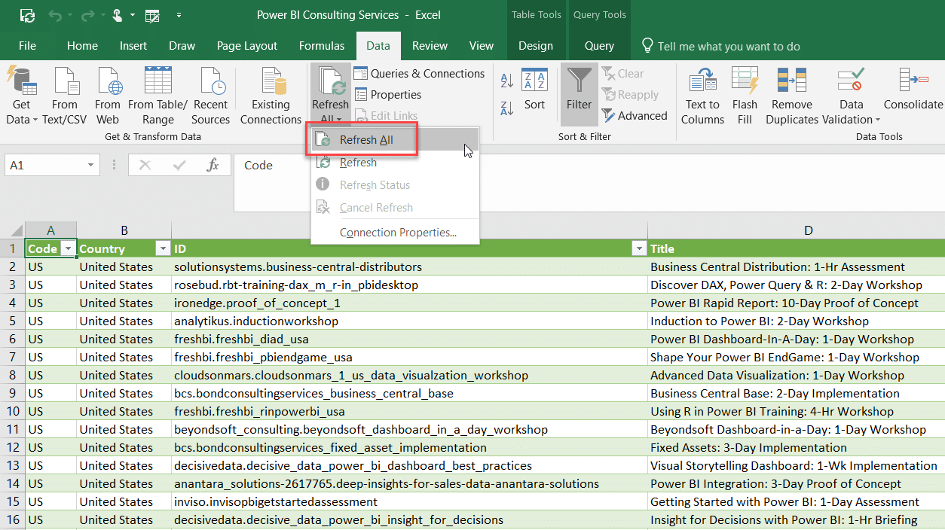Click cell analytikus.inductionworkshop
The height and width of the screenshot is (530, 945).
409,321
